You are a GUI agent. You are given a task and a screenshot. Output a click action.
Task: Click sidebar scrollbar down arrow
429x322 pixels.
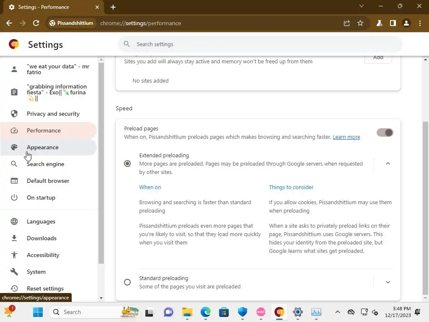101,298
